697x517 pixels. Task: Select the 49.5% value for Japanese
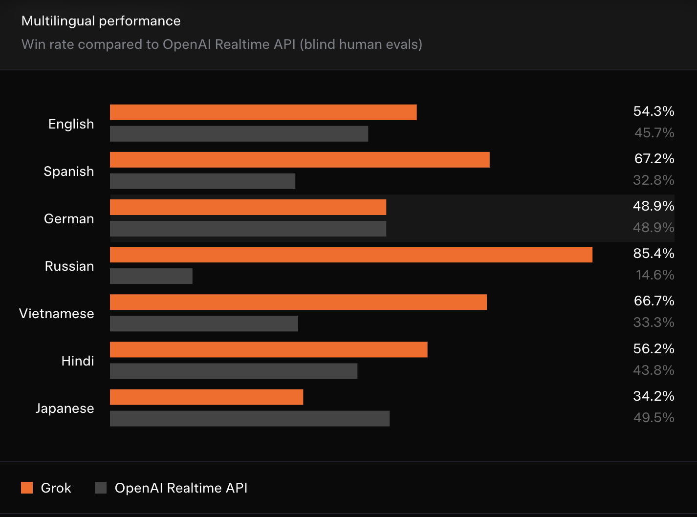coord(653,418)
